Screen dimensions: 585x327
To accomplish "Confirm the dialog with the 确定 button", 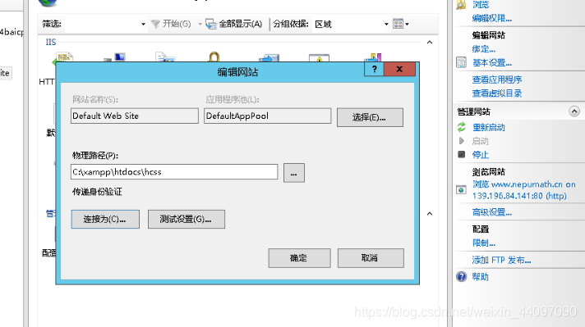I will point(299,258).
